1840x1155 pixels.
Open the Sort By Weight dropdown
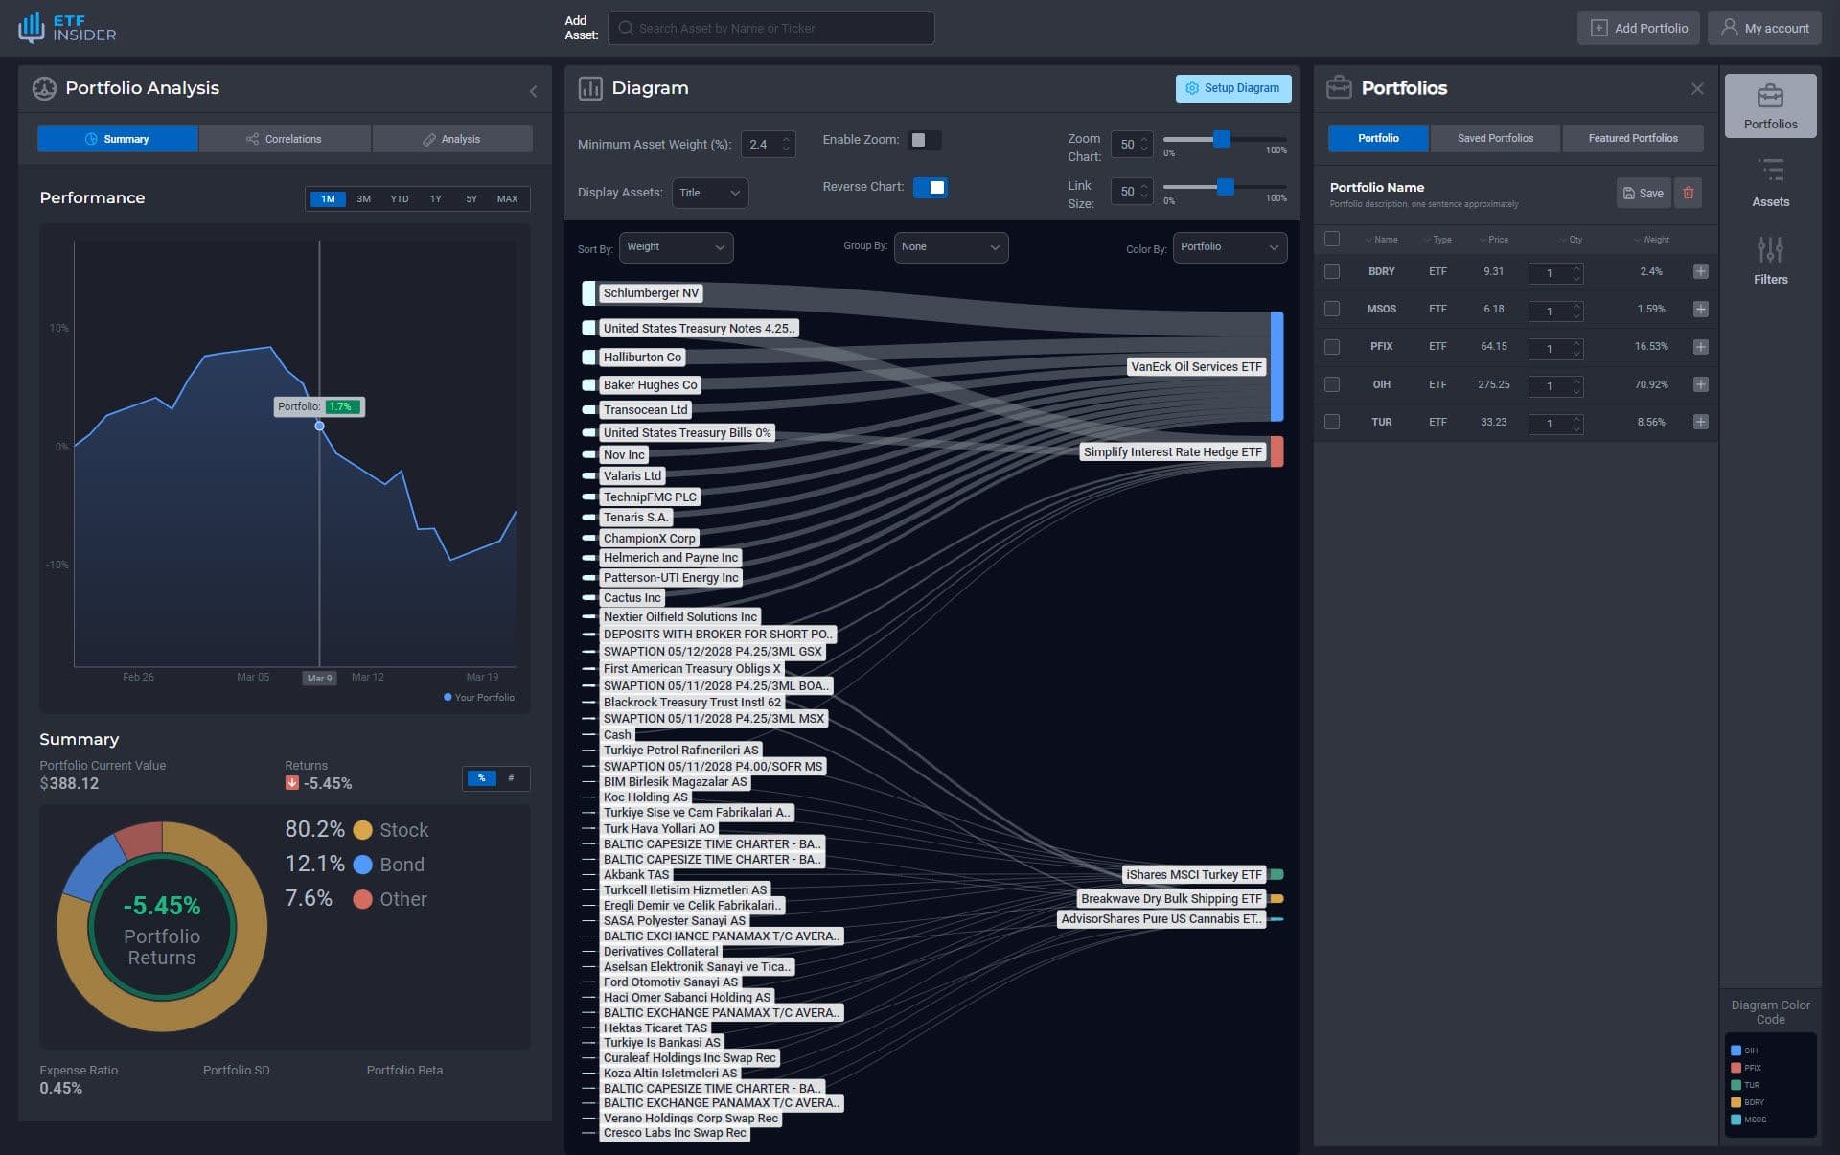676,247
